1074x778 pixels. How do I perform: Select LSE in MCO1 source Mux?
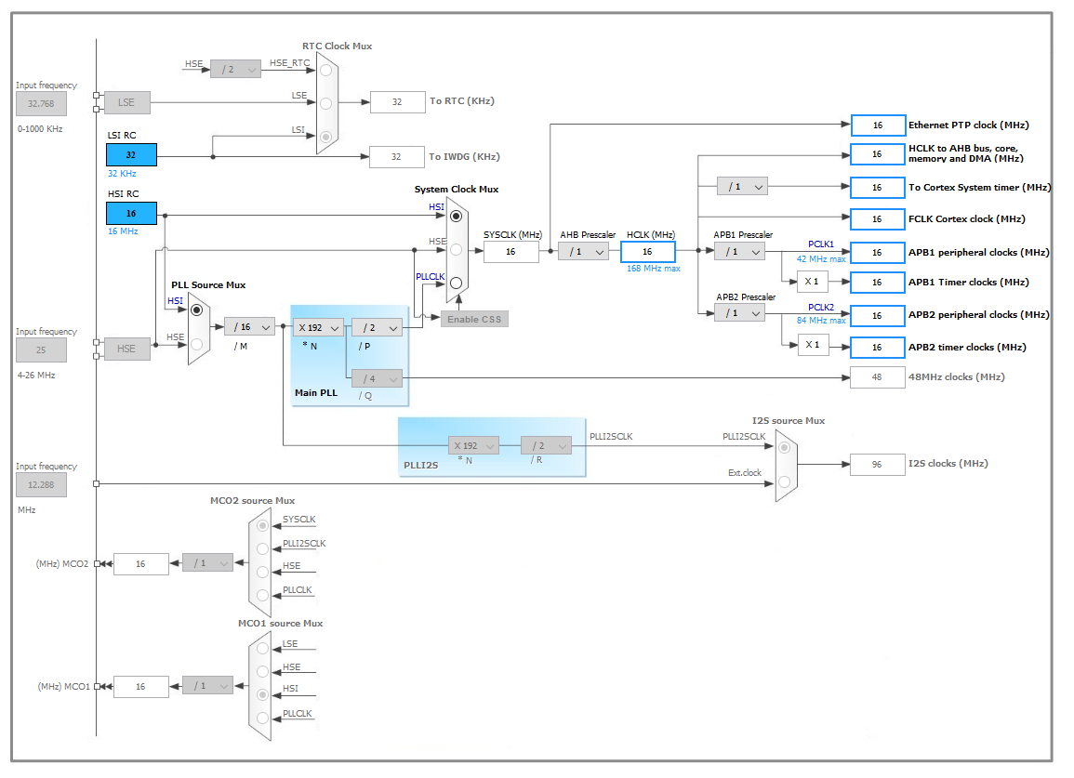tap(262, 649)
